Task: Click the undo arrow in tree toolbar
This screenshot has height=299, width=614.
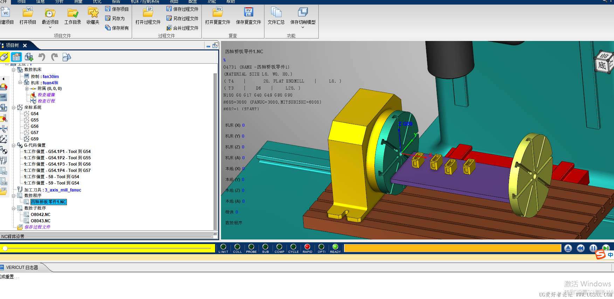Action: [42, 57]
